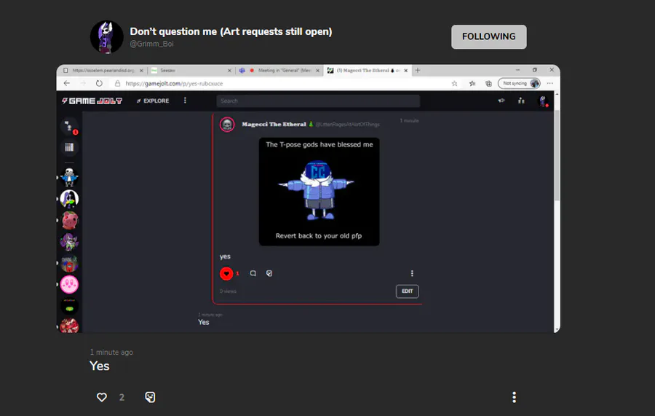
Task: Open the browser settings ellipsis menu
Action: tap(550, 83)
